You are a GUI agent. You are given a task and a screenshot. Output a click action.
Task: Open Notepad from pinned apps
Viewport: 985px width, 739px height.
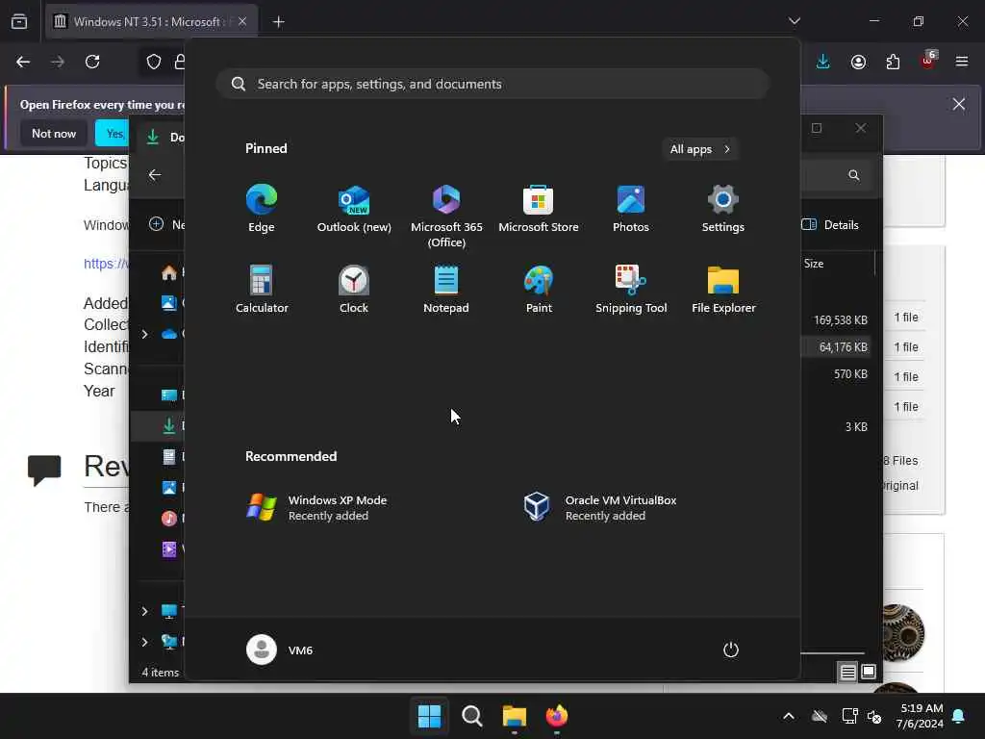[x=446, y=290]
